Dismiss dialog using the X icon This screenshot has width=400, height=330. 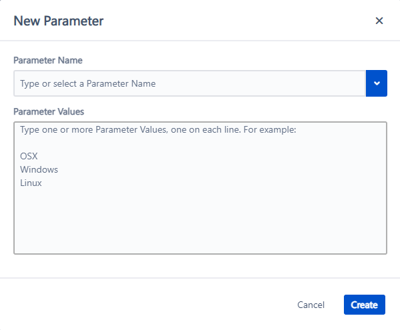click(379, 21)
